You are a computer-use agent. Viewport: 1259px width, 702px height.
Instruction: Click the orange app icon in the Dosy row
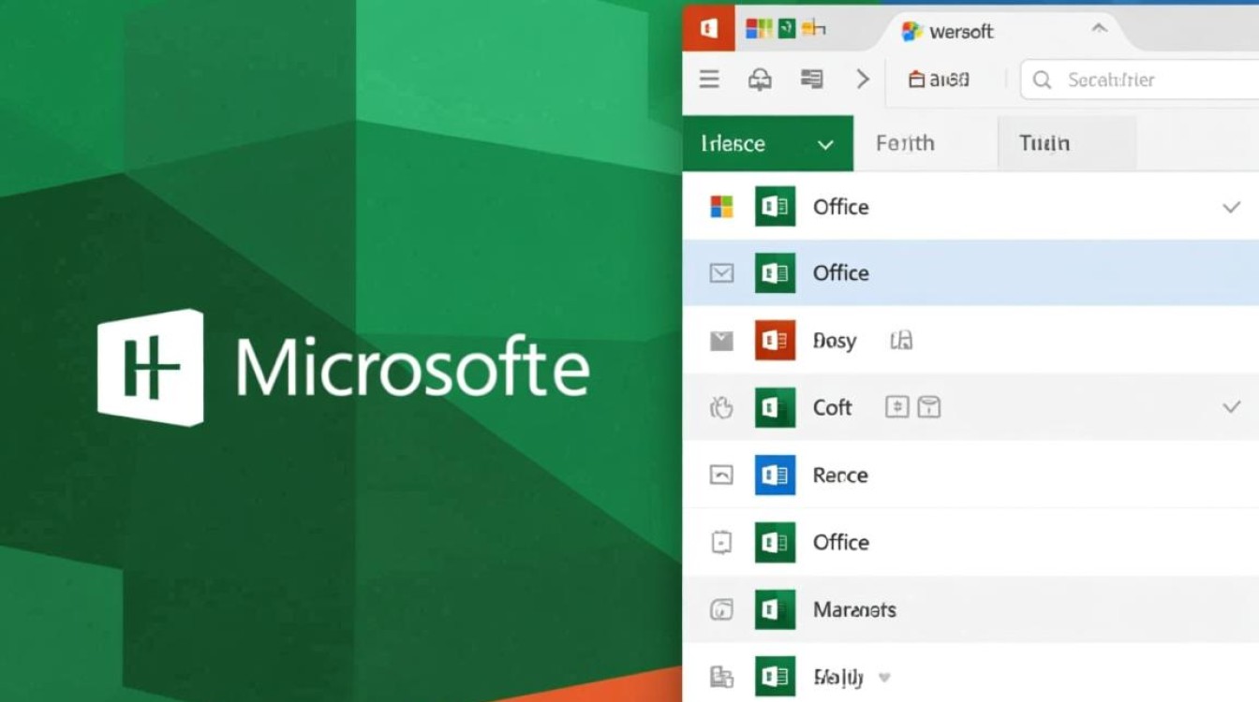pos(775,341)
